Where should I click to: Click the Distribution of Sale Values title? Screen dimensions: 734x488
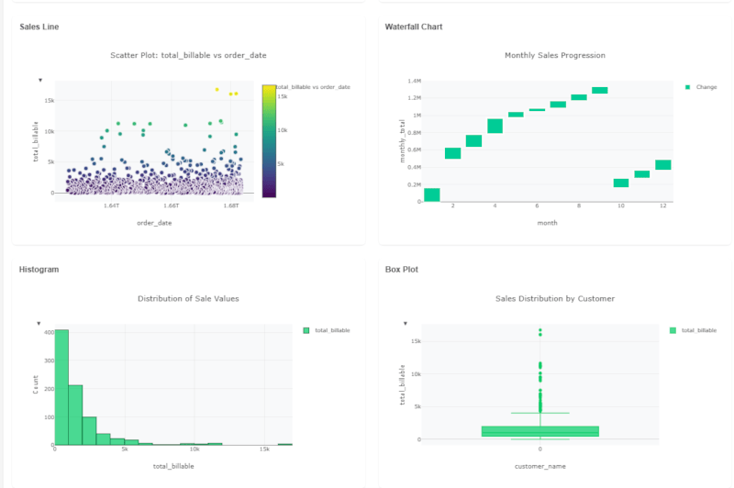coord(188,299)
